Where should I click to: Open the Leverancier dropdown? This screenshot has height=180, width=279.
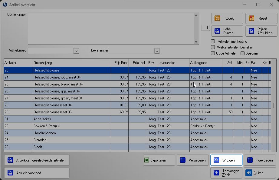(x=157, y=51)
